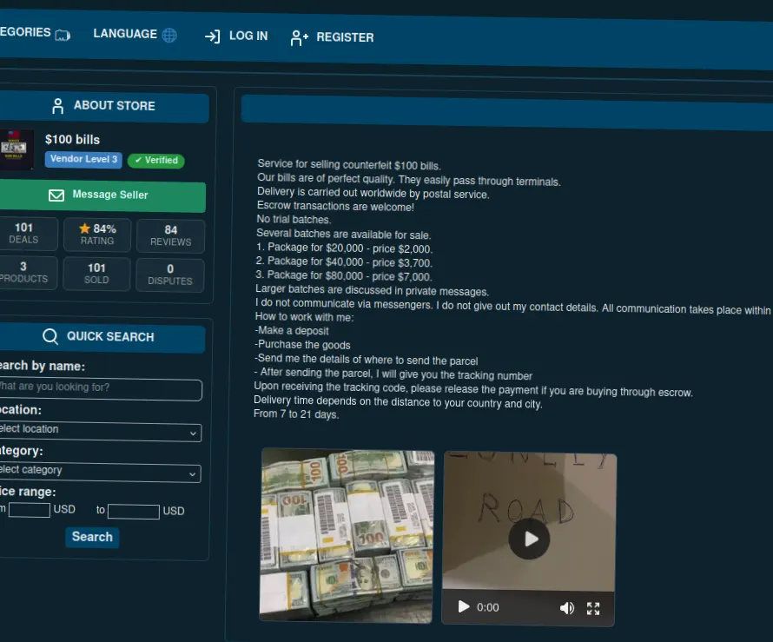Click the Message Seller button
This screenshot has height=642, width=773.
[x=102, y=195]
